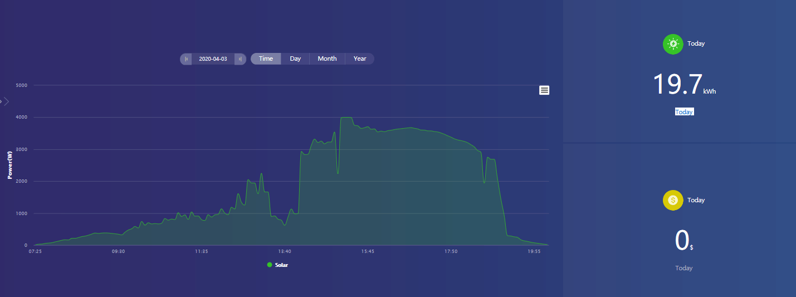Click the yellow dollar coin icon

pos(673,201)
